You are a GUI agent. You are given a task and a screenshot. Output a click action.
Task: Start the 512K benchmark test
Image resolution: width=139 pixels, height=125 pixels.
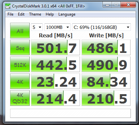click(20, 64)
